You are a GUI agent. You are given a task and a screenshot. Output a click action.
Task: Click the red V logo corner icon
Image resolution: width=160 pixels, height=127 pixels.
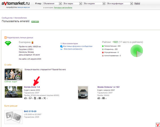coord(158,125)
